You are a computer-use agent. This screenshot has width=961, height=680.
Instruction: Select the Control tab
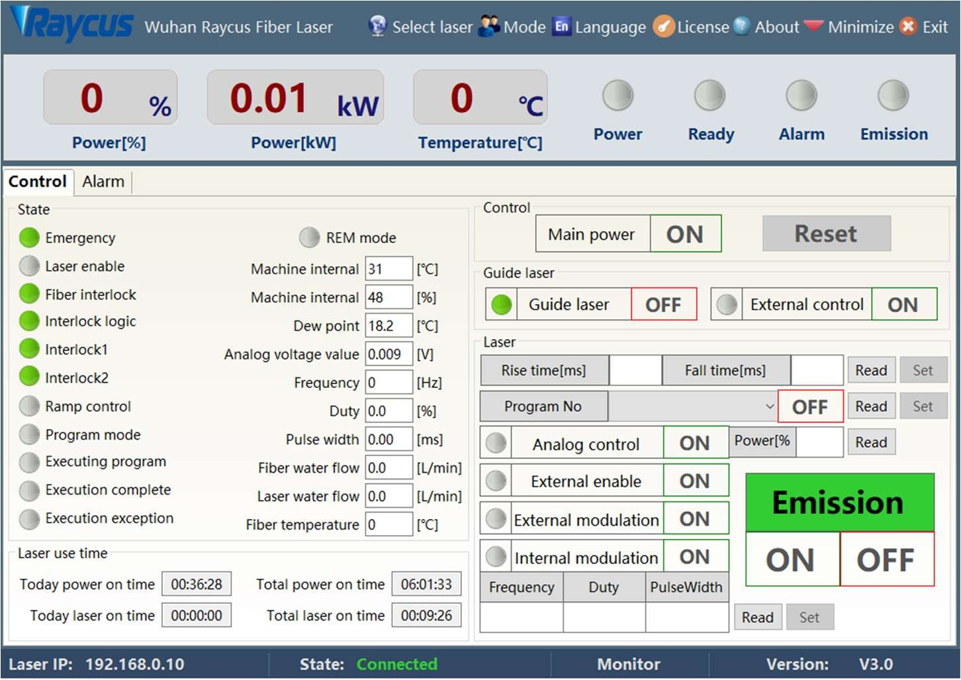pos(38,181)
